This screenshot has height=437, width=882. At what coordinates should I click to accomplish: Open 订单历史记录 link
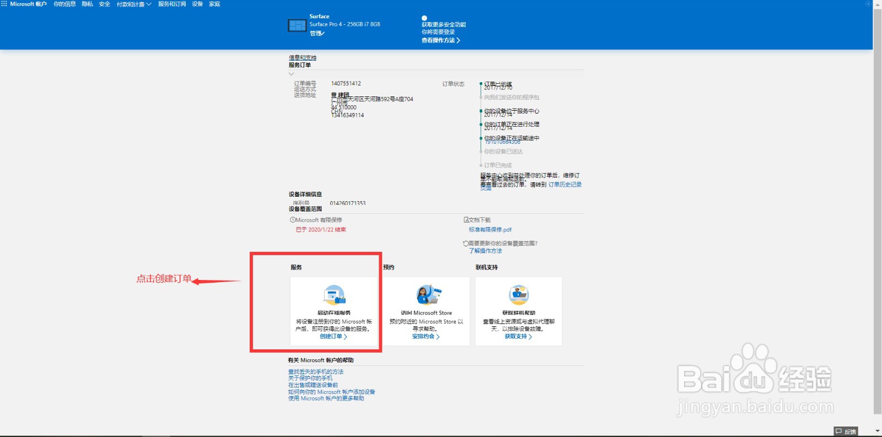(x=565, y=185)
